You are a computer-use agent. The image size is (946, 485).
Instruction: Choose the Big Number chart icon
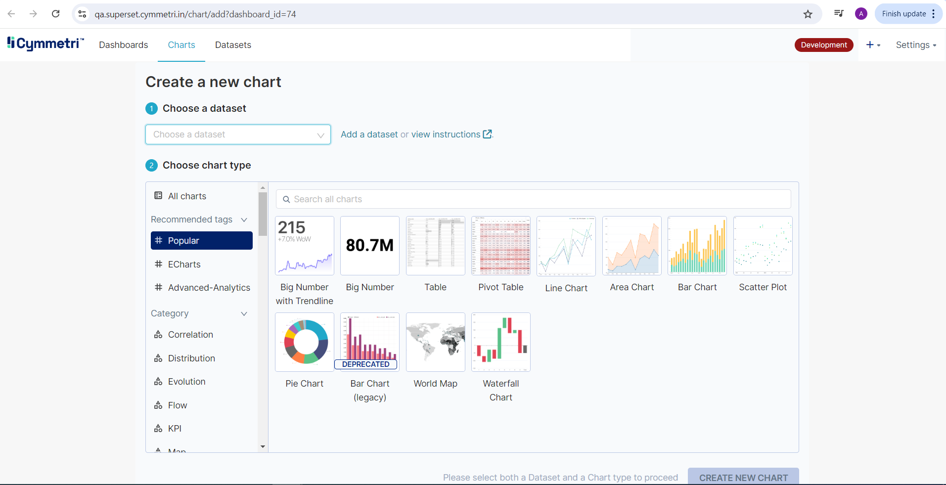(x=370, y=246)
